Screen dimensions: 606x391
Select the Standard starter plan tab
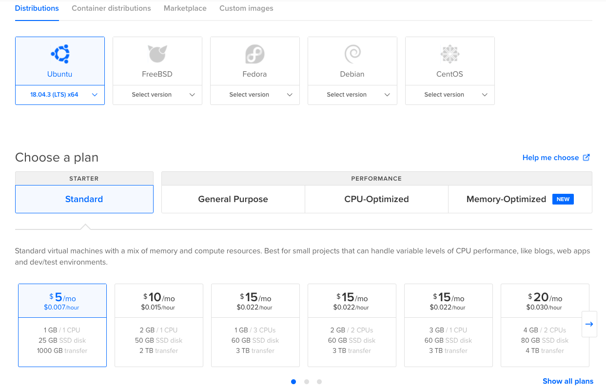[x=84, y=199]
